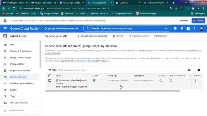Click the sidebar vertical scrollbar

(40, 54)
